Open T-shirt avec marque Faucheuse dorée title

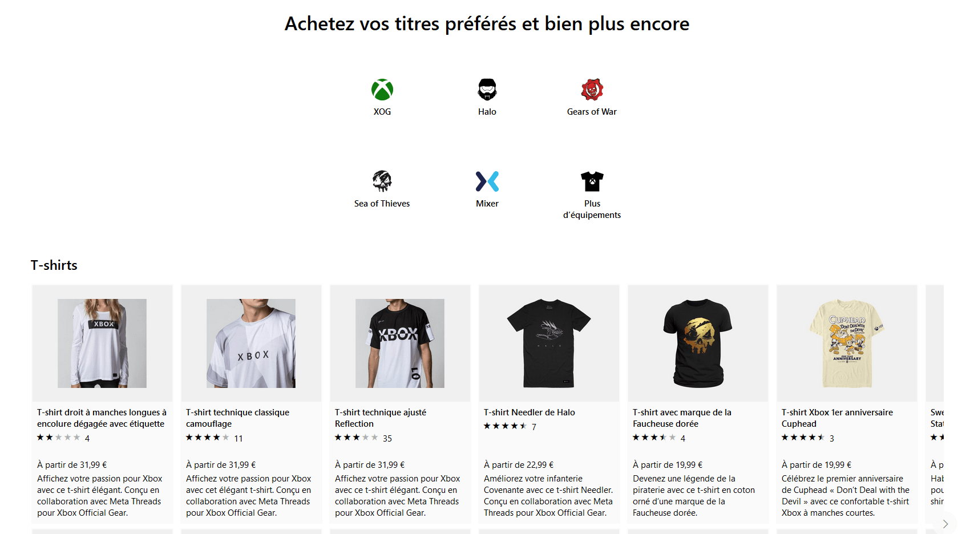682,418
